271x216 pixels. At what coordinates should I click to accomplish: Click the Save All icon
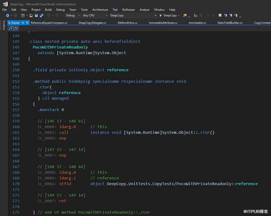tap(41, 16)
